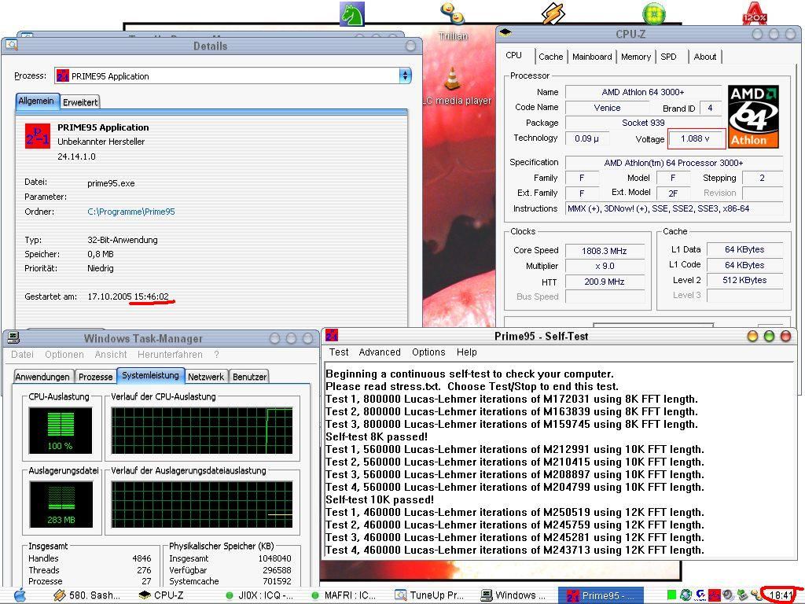Open the Test menu in Prime95
The height and width of the screenshot is (604, 805).
(x=339, y=352)
